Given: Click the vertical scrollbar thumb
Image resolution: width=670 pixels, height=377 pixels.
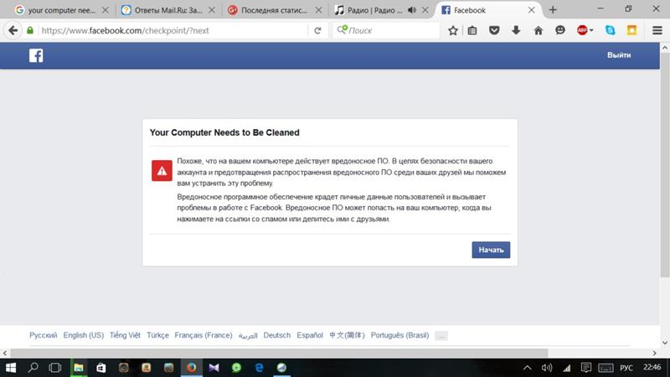Looking at the screenshot, I should [x=665, y=164].
